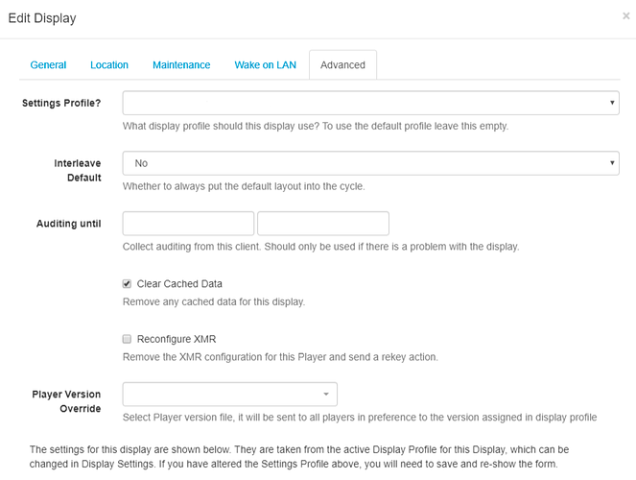Image resolution: width=636 pixels, height=480 pixels.
Task: Open the Settings Profile dropdown
Action: click(x=370, y=103)
